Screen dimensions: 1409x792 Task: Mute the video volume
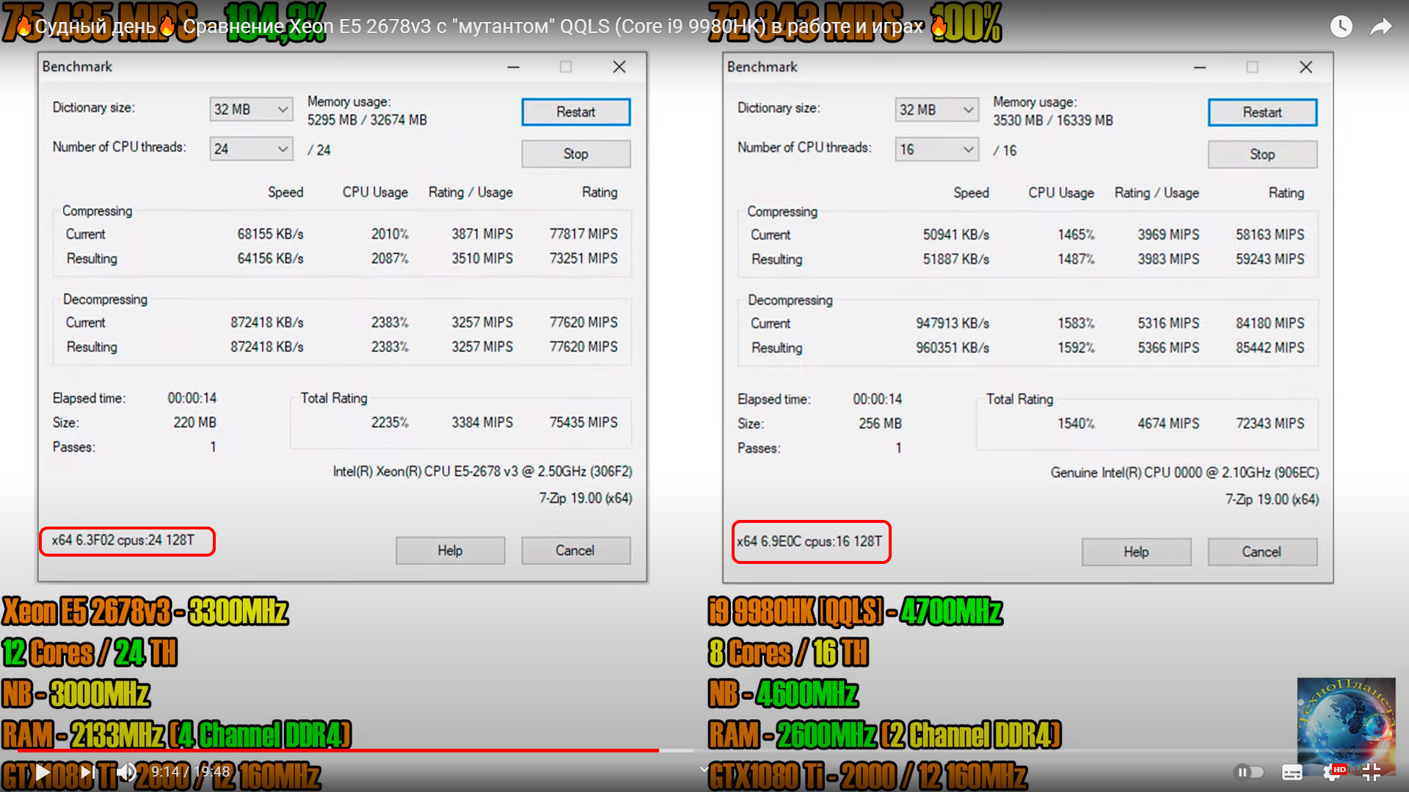point(126,771)
